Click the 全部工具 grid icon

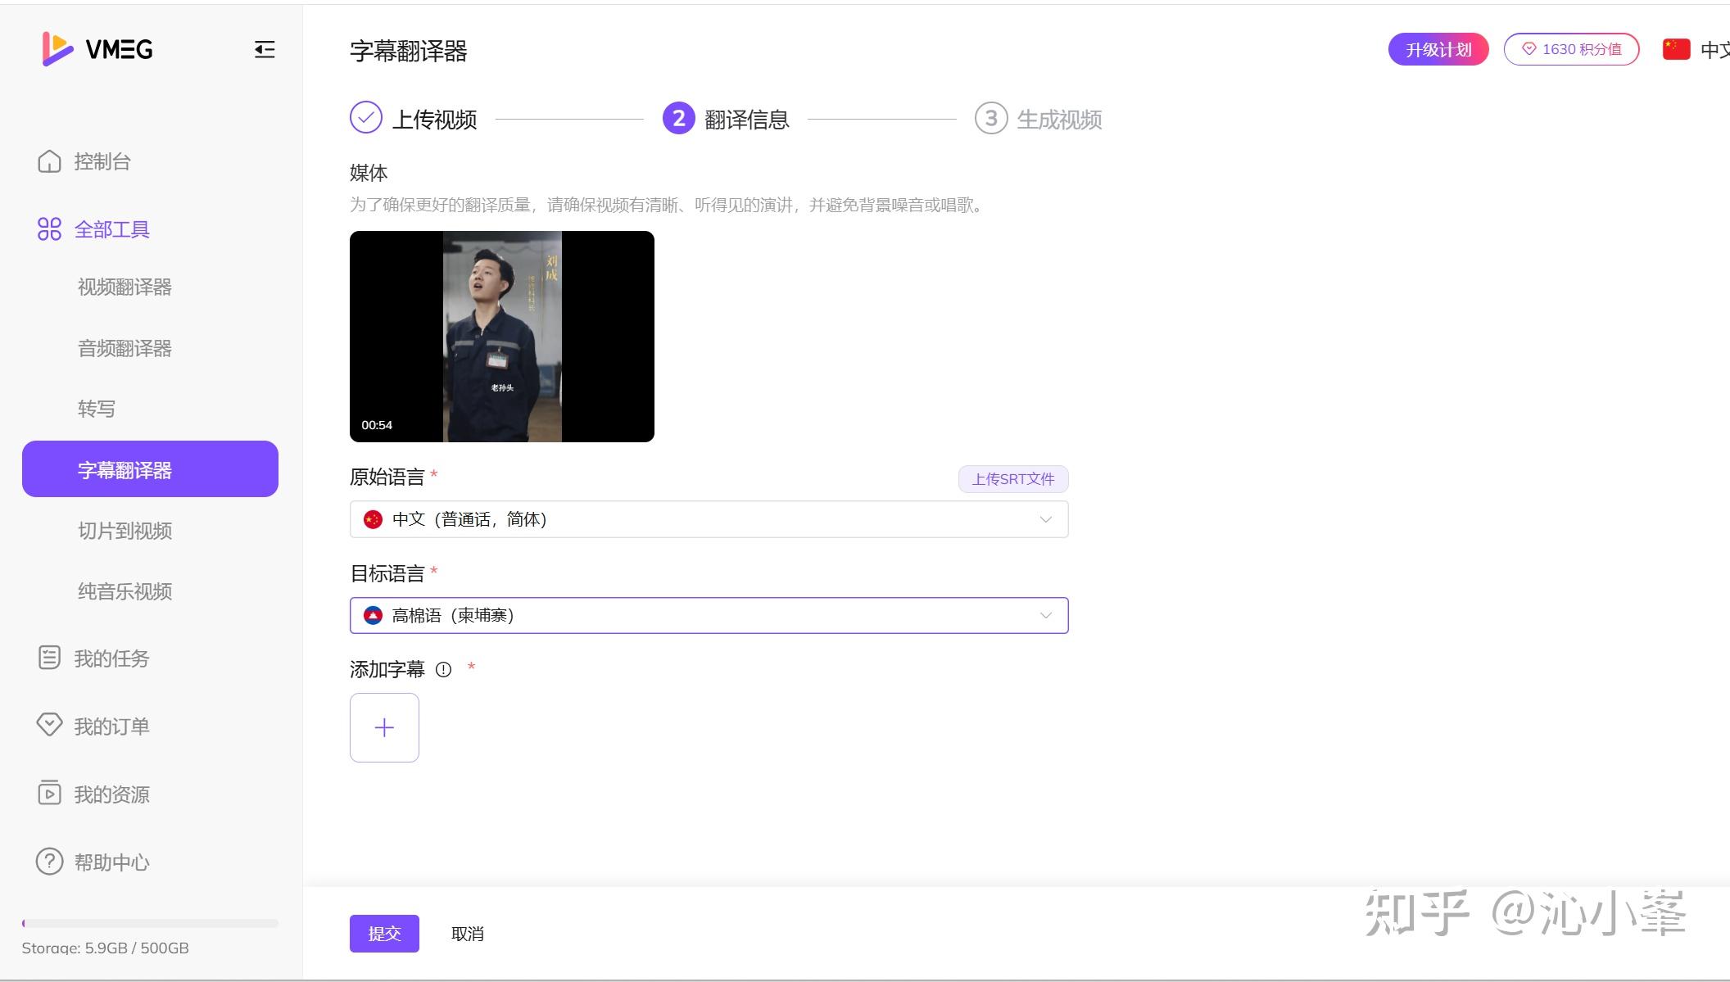(49, 229)
